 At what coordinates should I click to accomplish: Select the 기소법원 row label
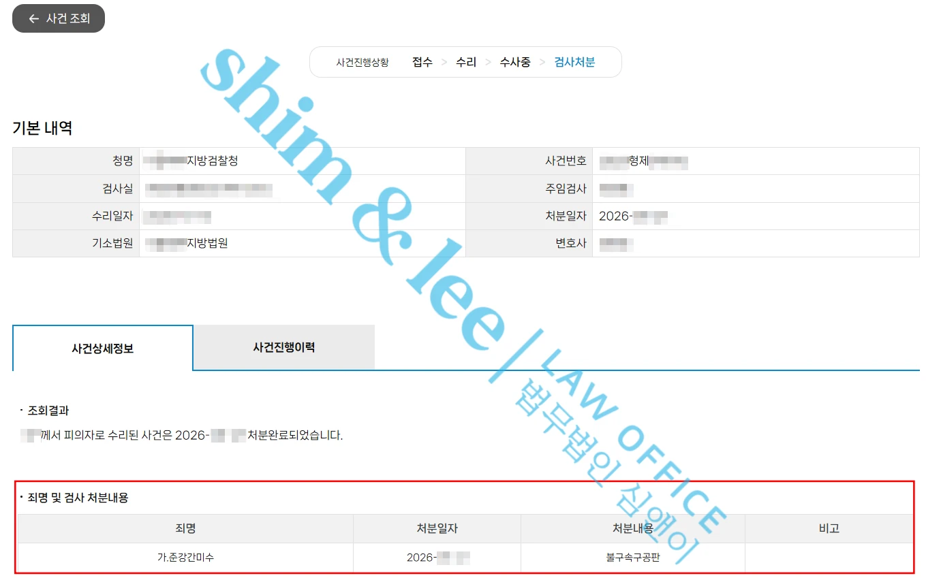(x=112, y=243)
